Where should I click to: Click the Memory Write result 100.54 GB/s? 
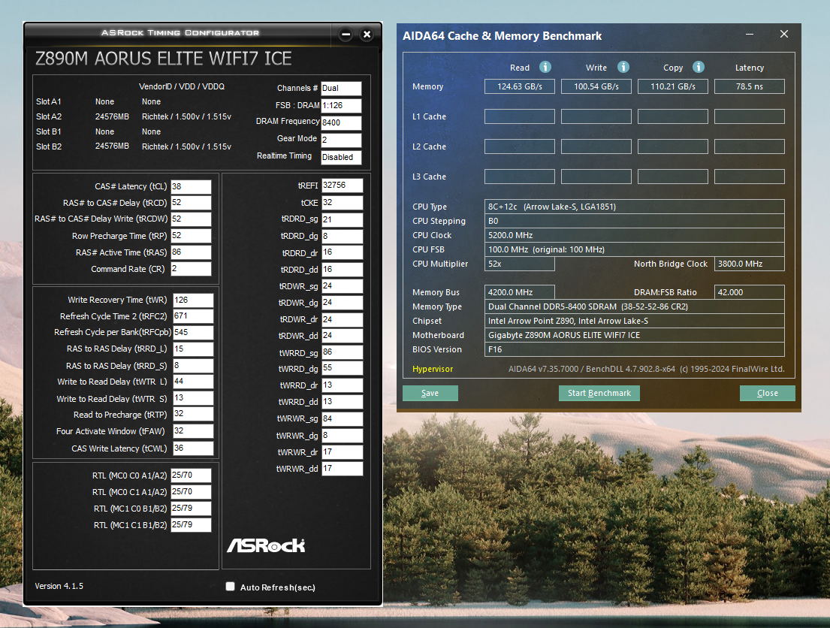[x=596, y=86]
